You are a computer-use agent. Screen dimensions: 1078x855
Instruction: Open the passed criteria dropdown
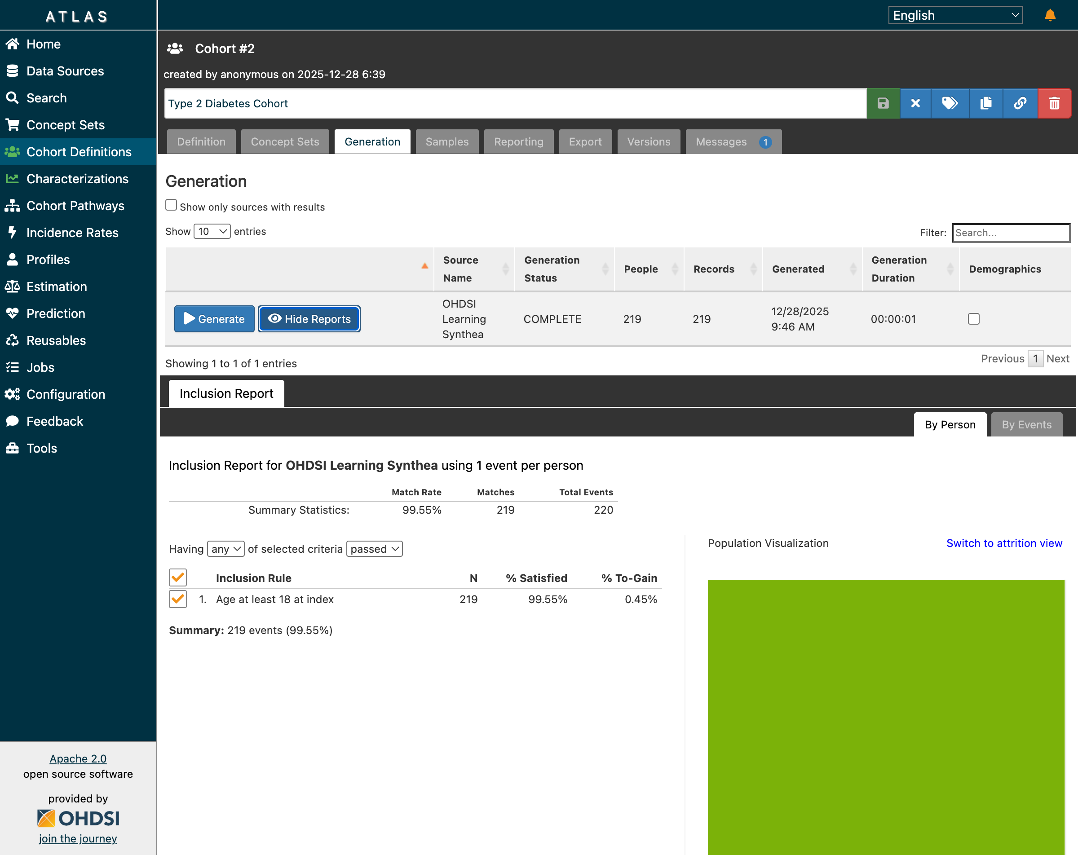pyautogui.click(x=374, y=549)
